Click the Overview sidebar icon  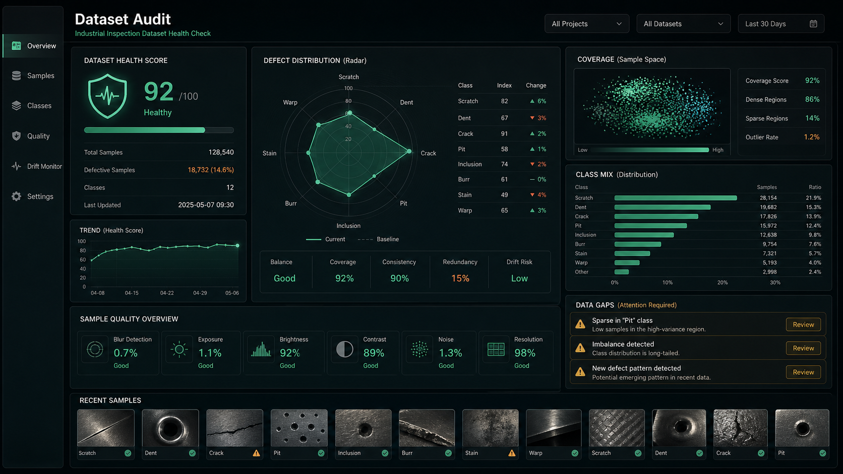(x=16, y=46)
